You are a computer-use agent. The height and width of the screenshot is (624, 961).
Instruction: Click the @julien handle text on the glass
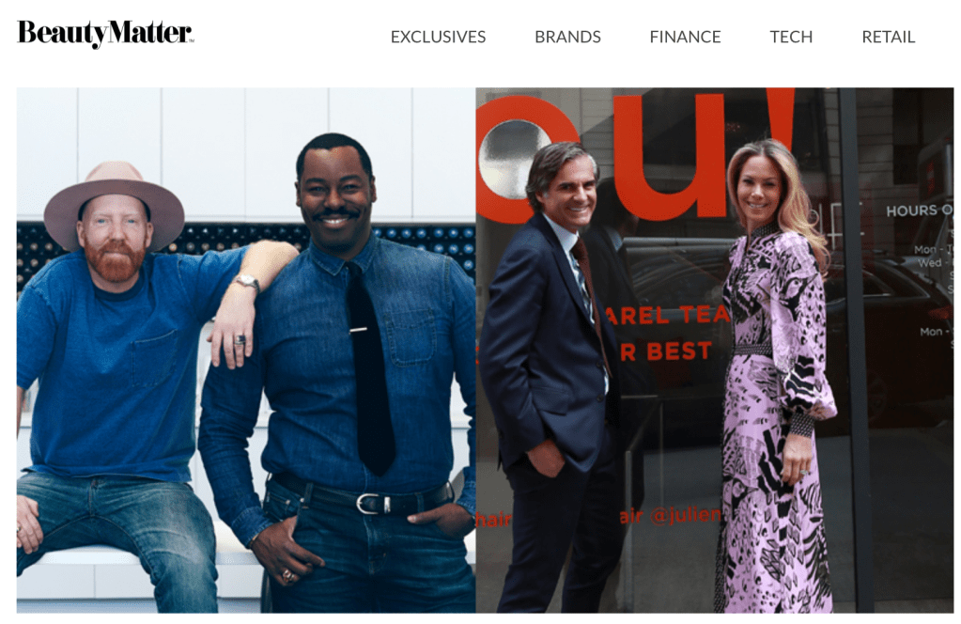pyautogui.click(x=685, y=514)
